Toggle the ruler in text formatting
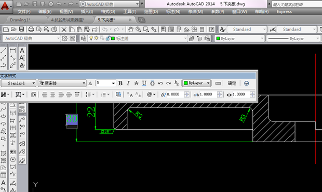 tap(218, 83)
